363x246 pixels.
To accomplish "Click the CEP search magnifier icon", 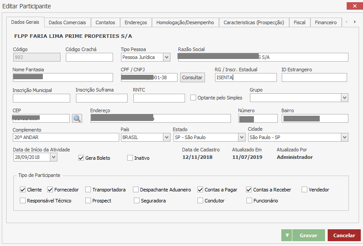I will point(77,118).
